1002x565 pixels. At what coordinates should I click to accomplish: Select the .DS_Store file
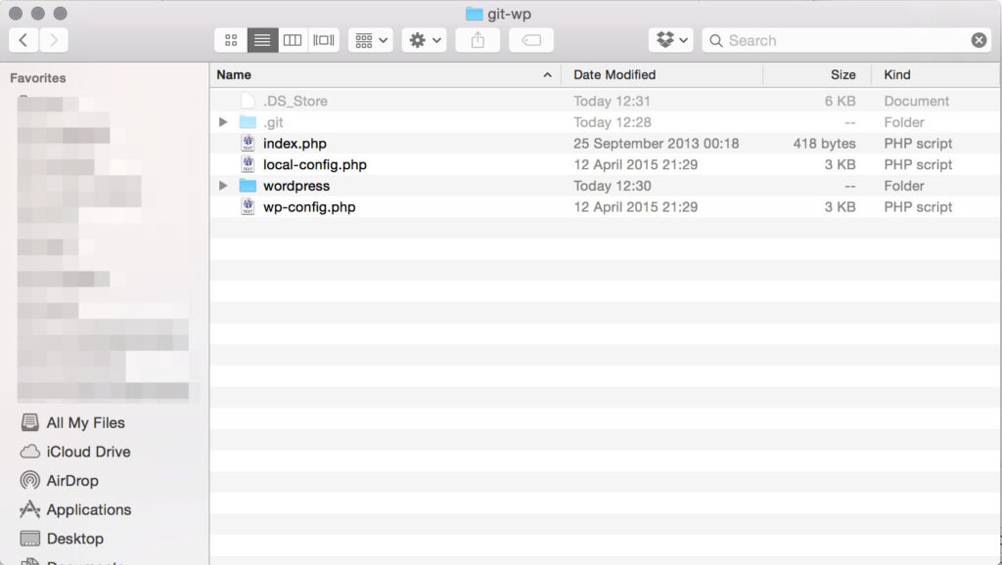point(296,101)
